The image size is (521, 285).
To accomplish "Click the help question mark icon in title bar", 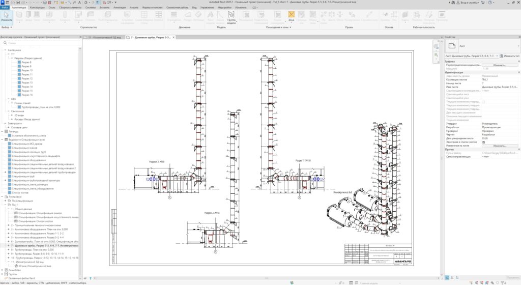I will (x=490, y=3).
